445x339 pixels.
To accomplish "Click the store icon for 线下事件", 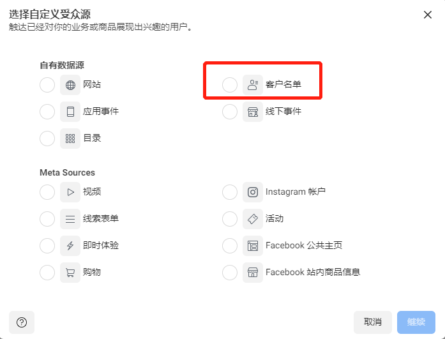I will pos(253,112).
